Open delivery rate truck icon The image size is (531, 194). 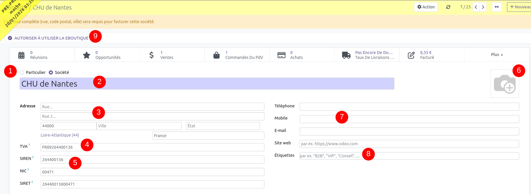(x=346, y=55)
